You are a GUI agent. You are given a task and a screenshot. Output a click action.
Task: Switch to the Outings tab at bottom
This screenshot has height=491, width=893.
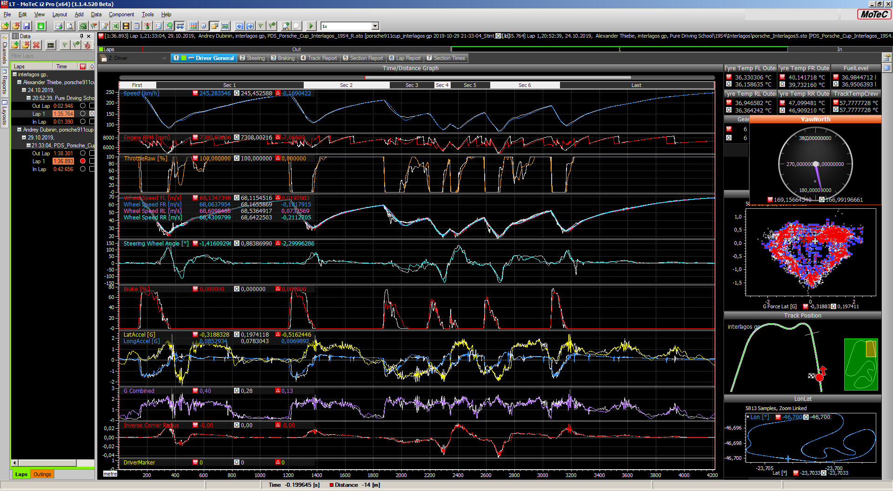42,474
